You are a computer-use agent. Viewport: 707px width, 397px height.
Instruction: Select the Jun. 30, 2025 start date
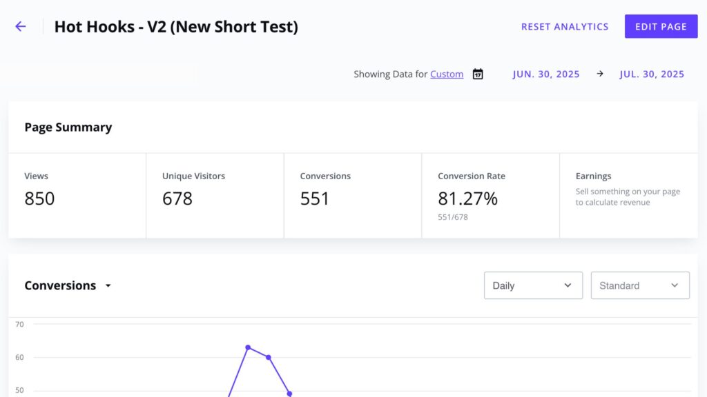(x=545, y=74)
